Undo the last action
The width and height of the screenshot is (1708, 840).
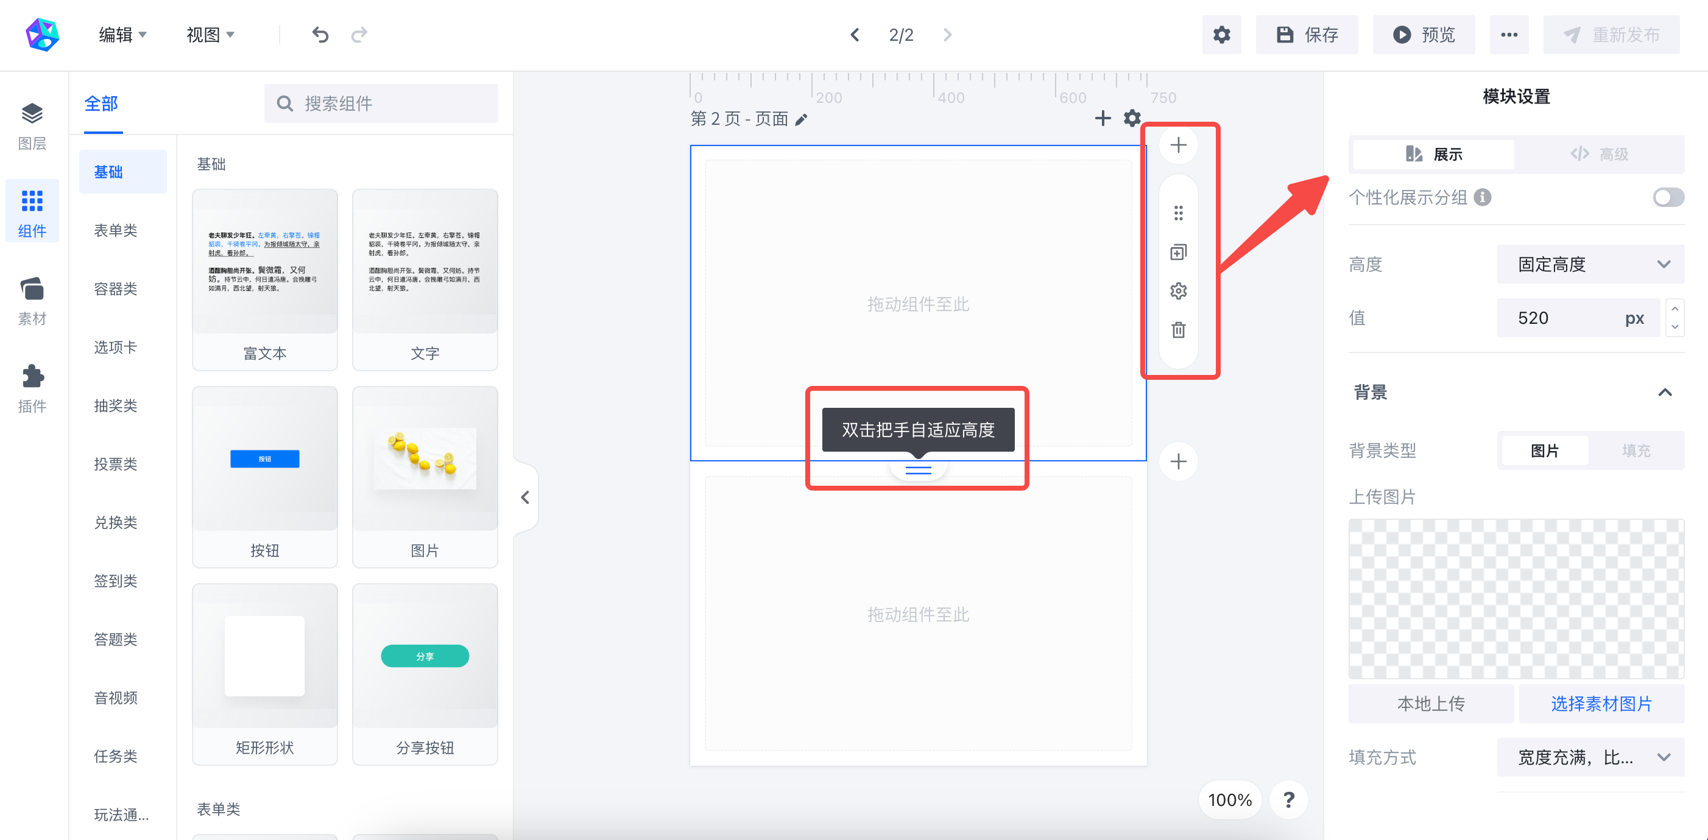320,35
